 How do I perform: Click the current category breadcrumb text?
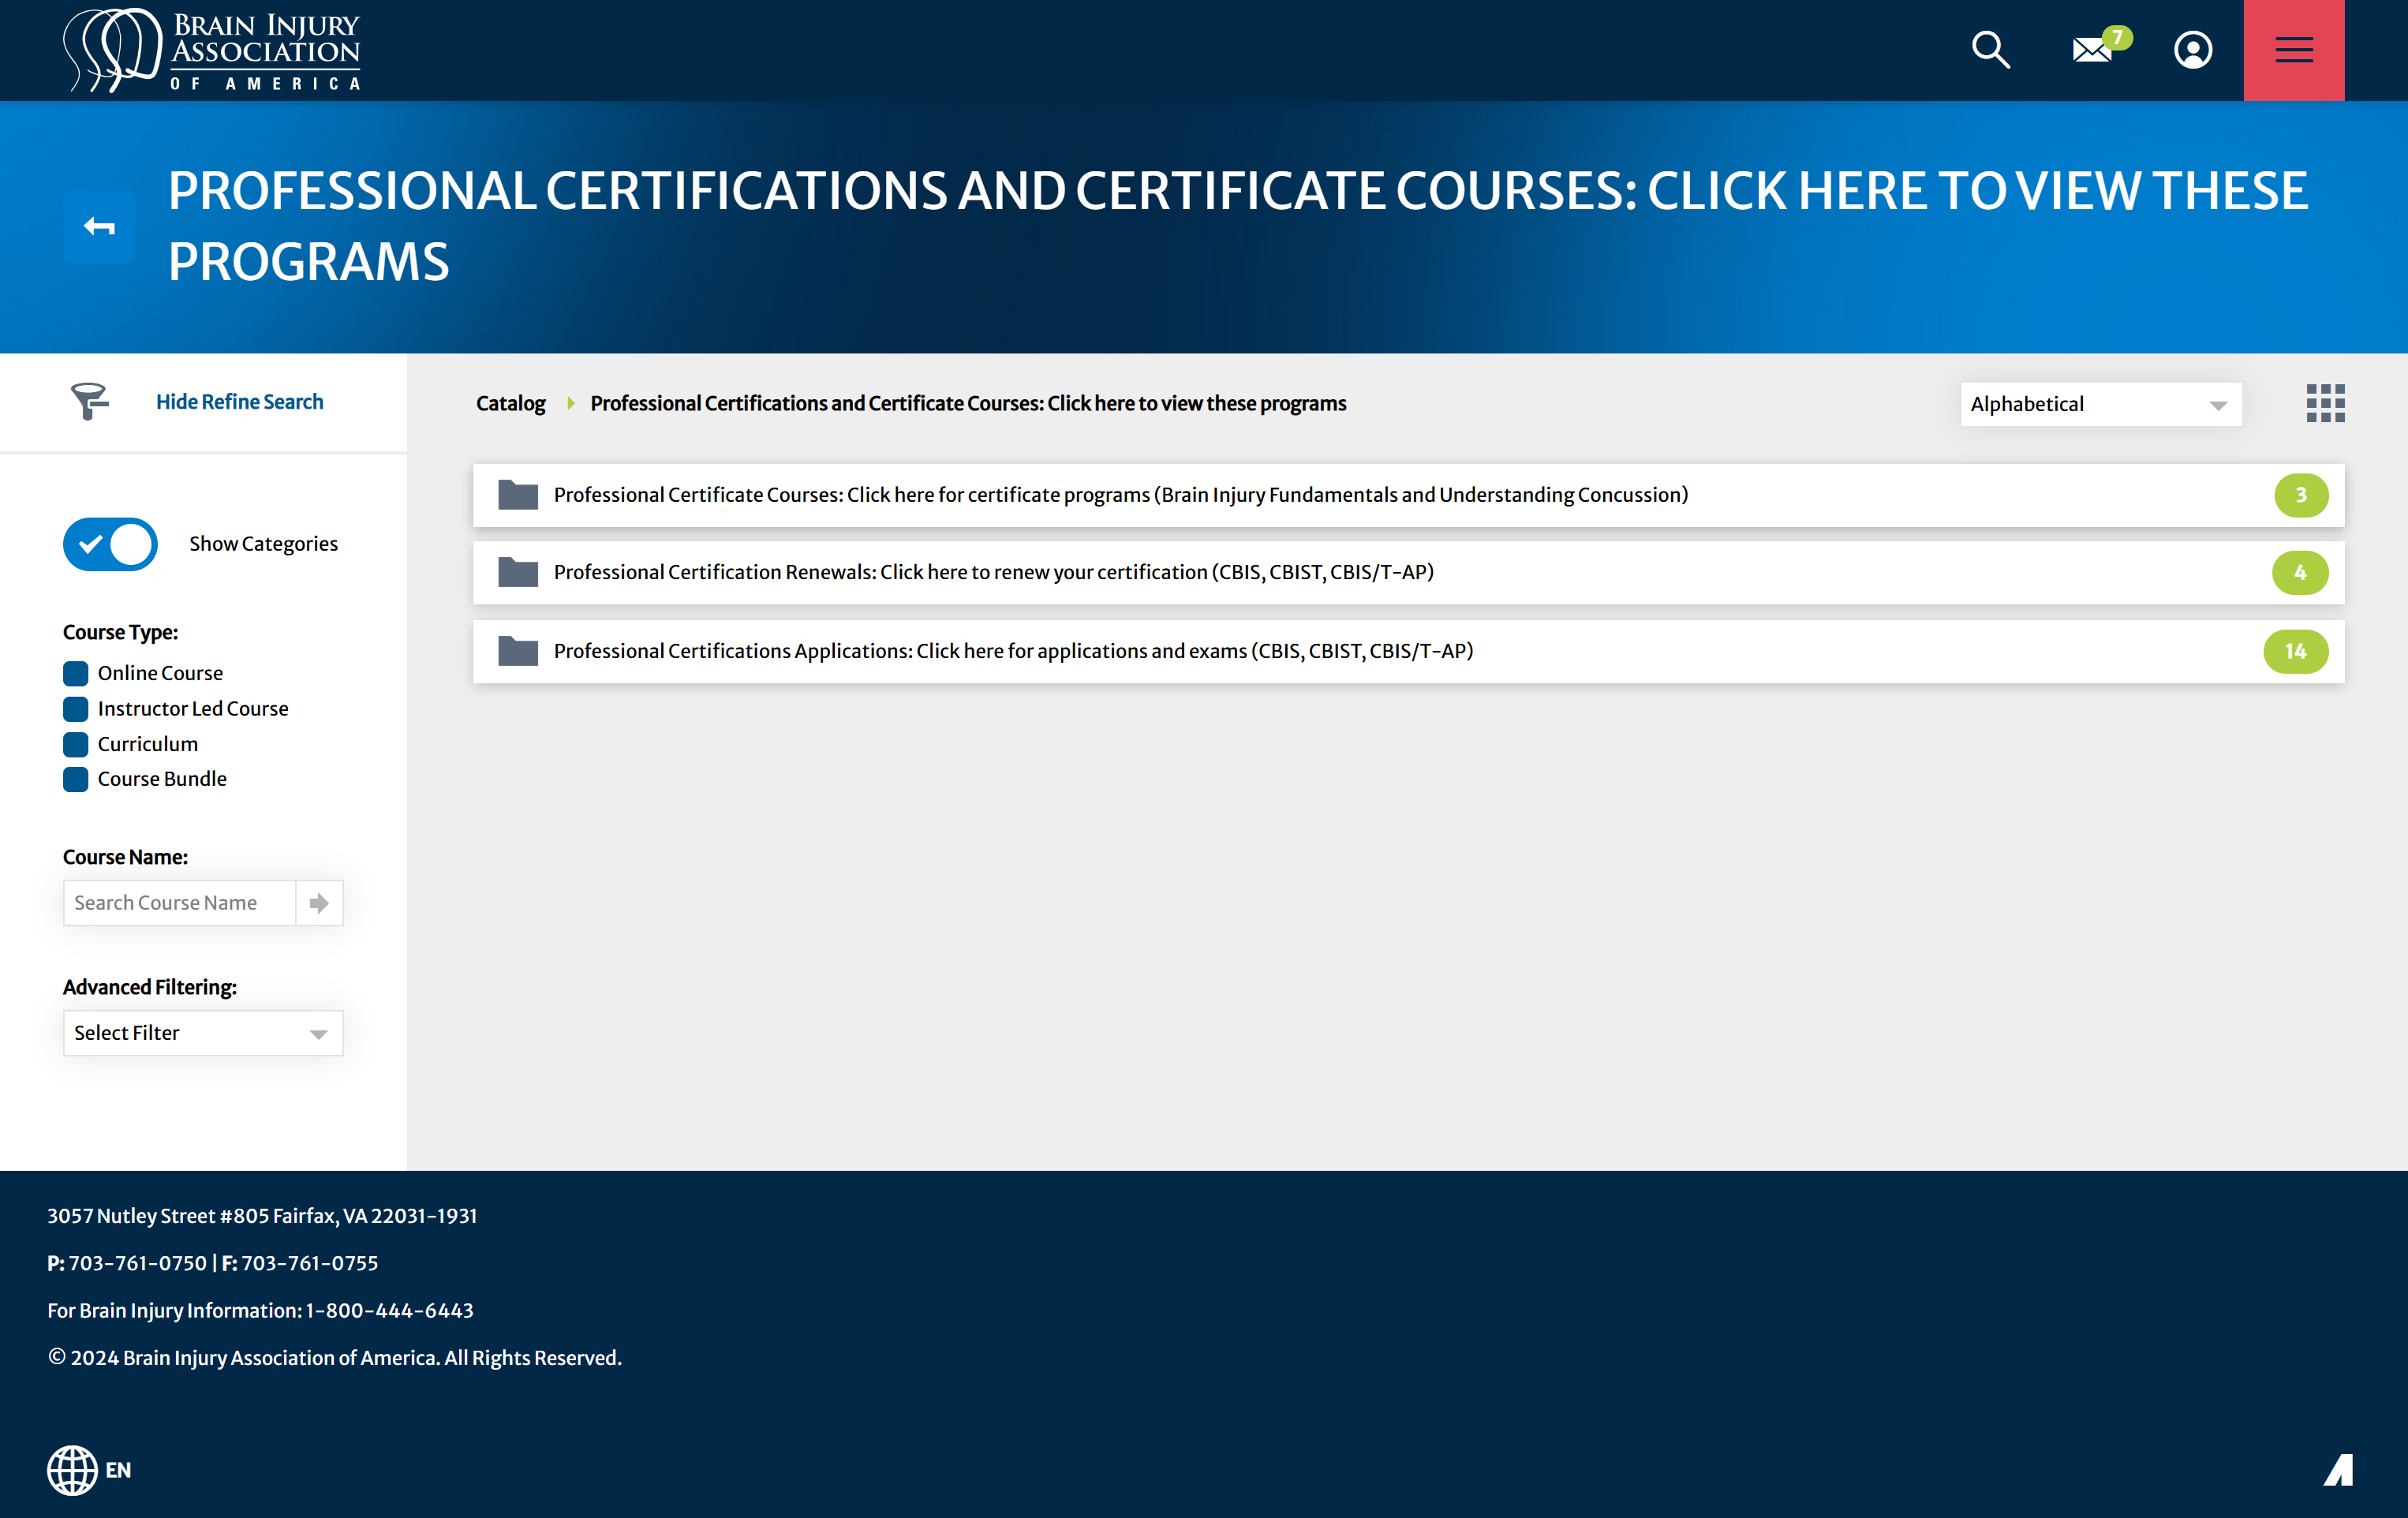(968, 403)
